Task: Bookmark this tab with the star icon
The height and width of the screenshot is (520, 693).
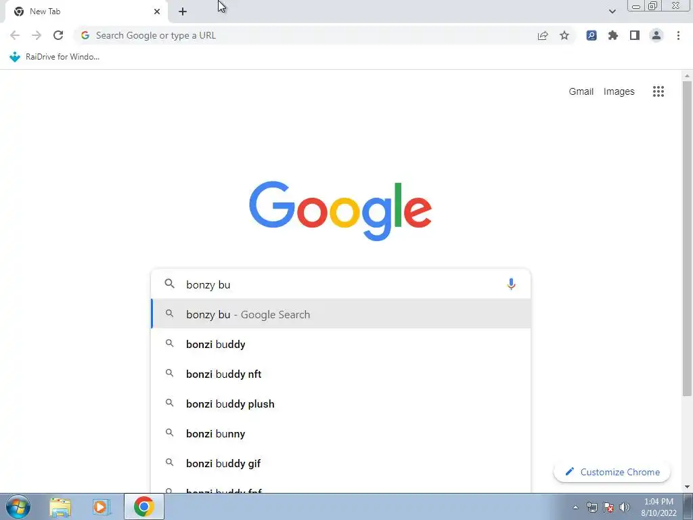Action: click(x=564, y=35)
